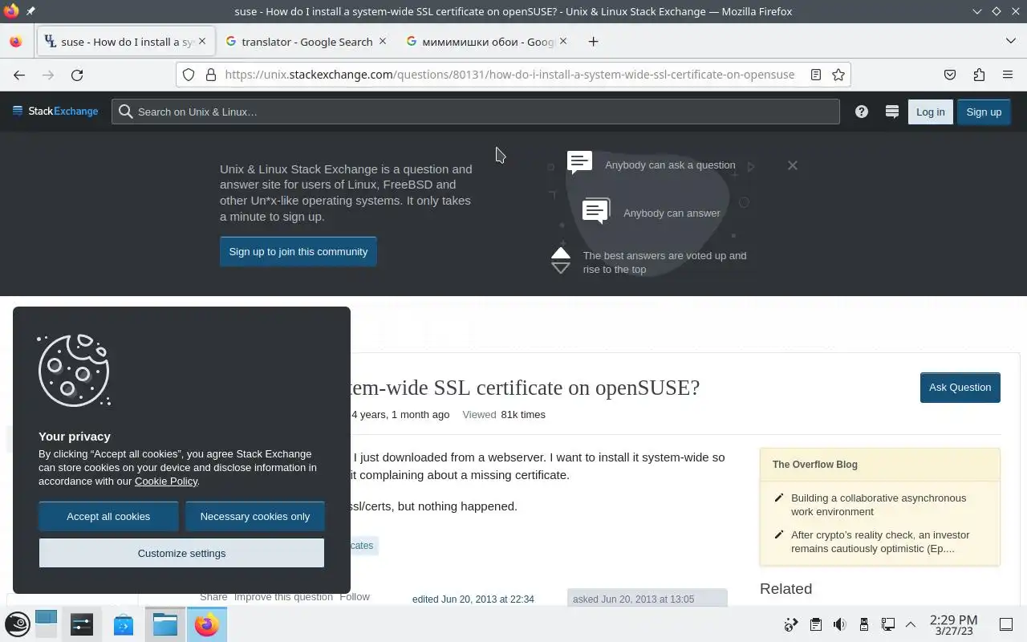Open the clock showing 2:29 PM
Screen dimensions: 1027x642
[x=953, y=624]
